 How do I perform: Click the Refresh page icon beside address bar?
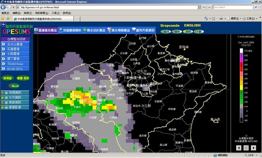204,7
